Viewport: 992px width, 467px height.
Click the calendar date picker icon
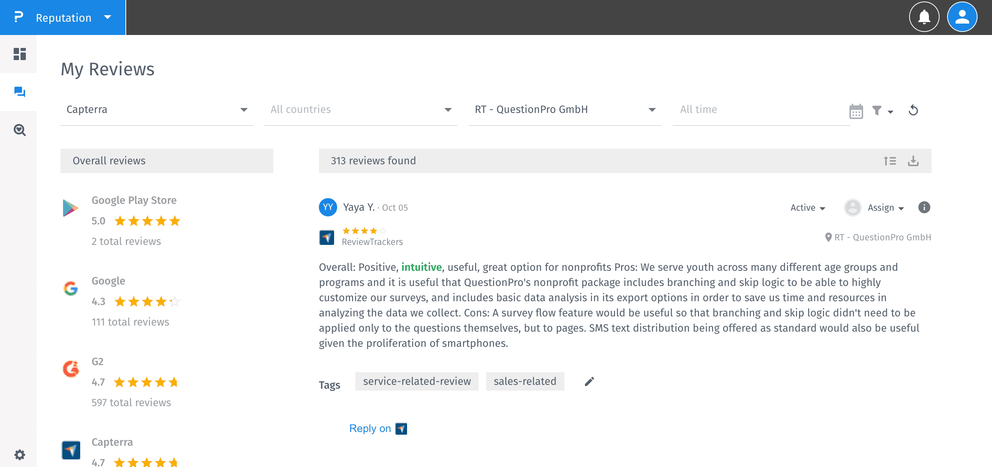tap(856, 111)
